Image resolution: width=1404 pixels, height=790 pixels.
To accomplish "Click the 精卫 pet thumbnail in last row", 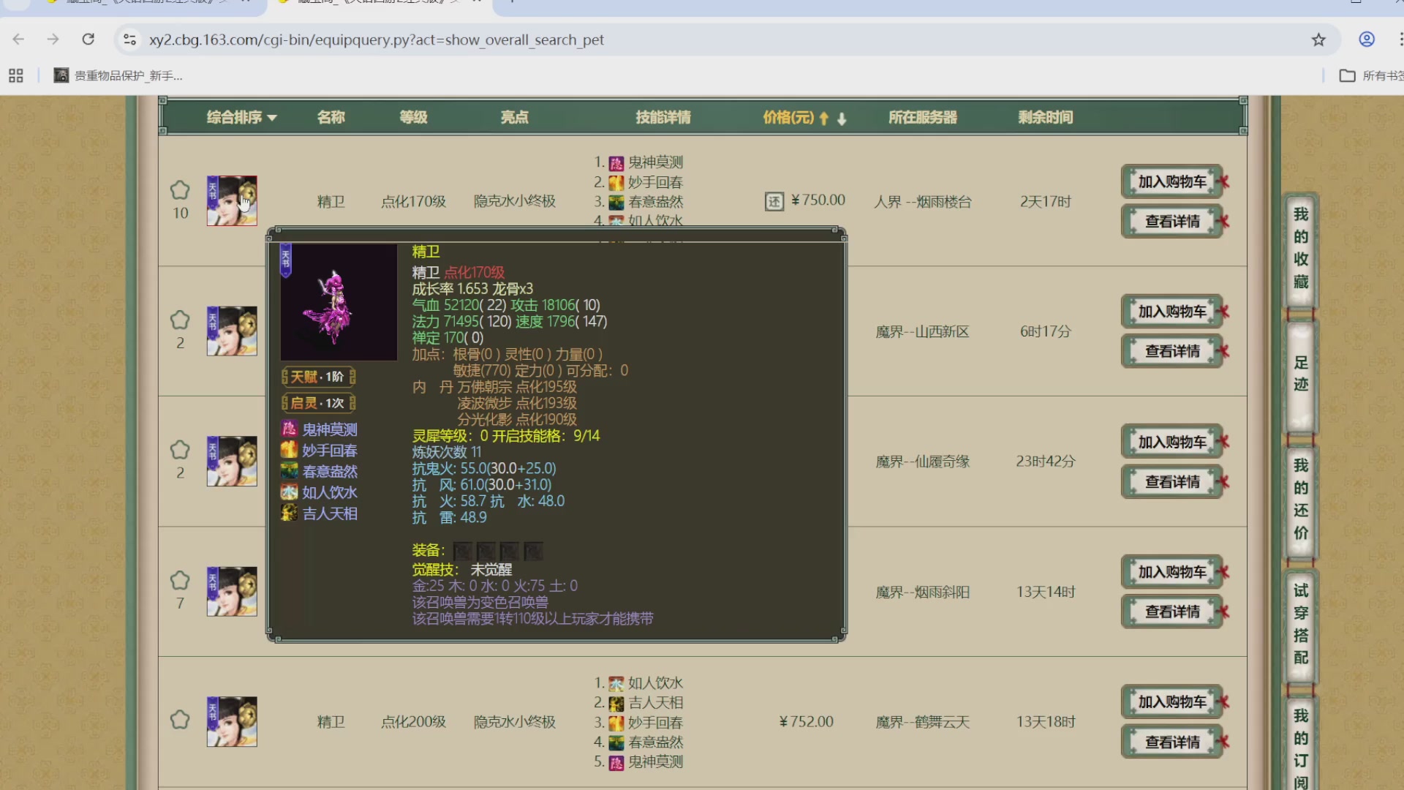I will [232, 721].
